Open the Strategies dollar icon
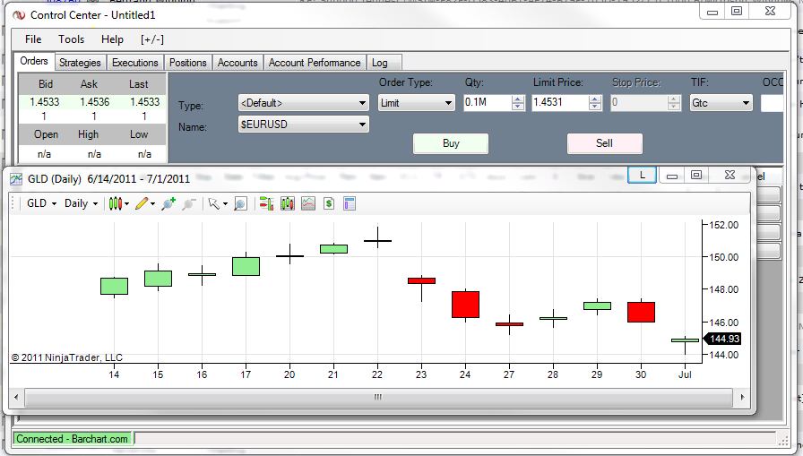Screen dimensions: 803x456 (329, 203)
